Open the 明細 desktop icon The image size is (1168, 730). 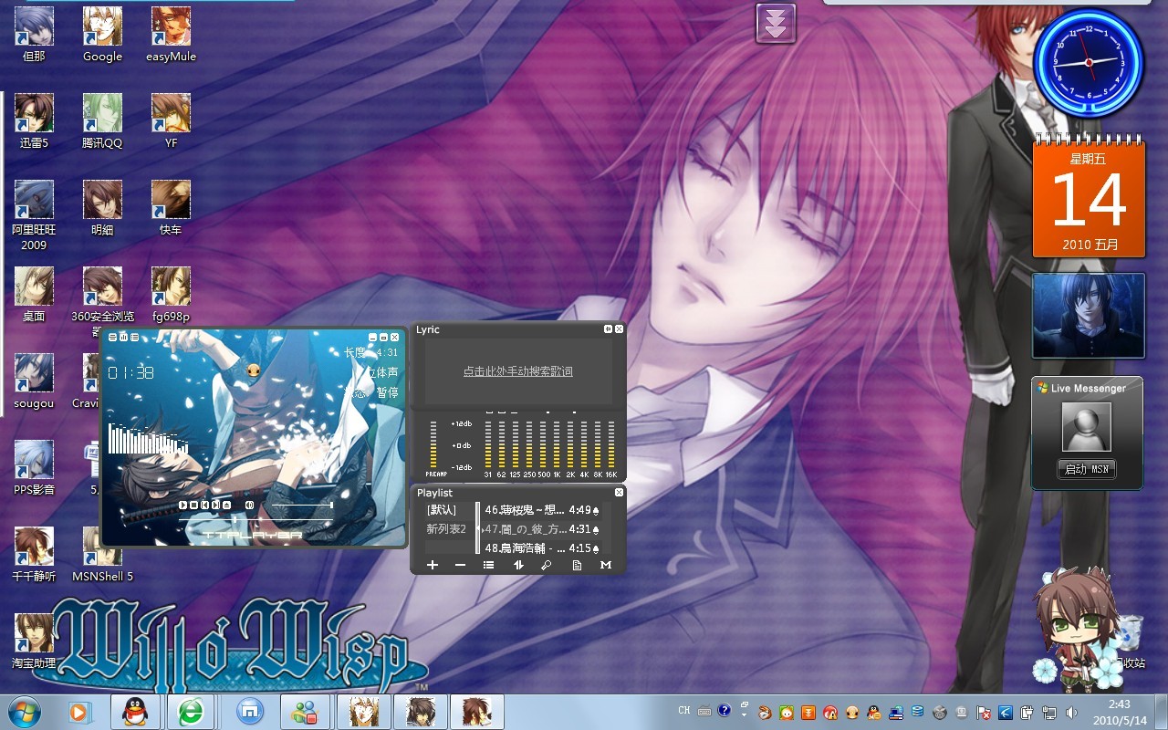click(x=102, y=208)
